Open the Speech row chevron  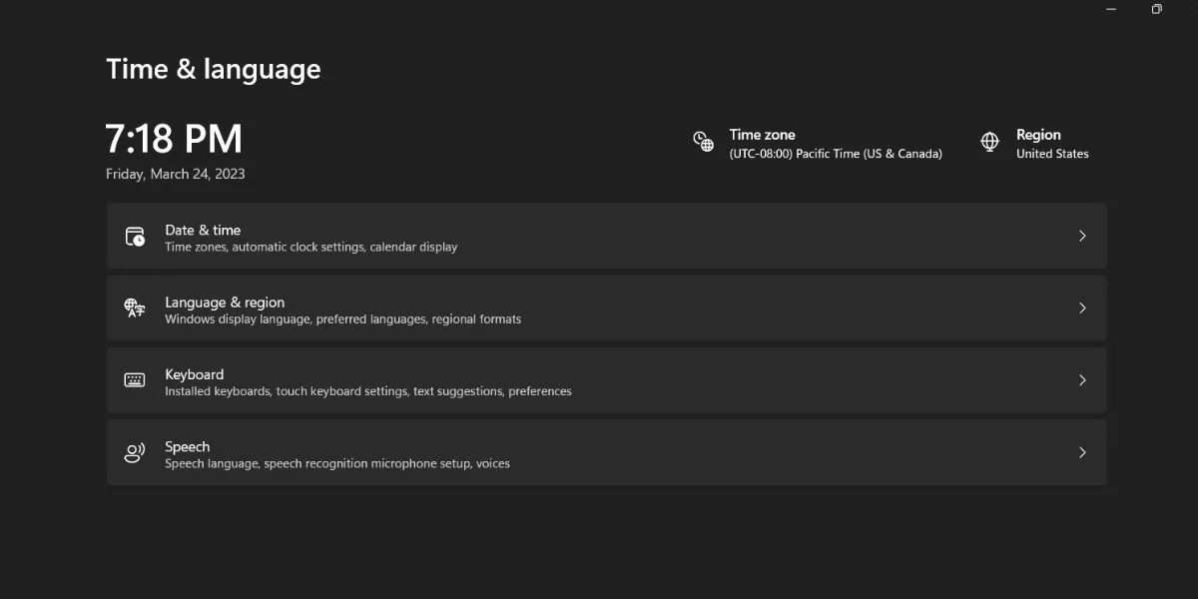point(1082,452)
